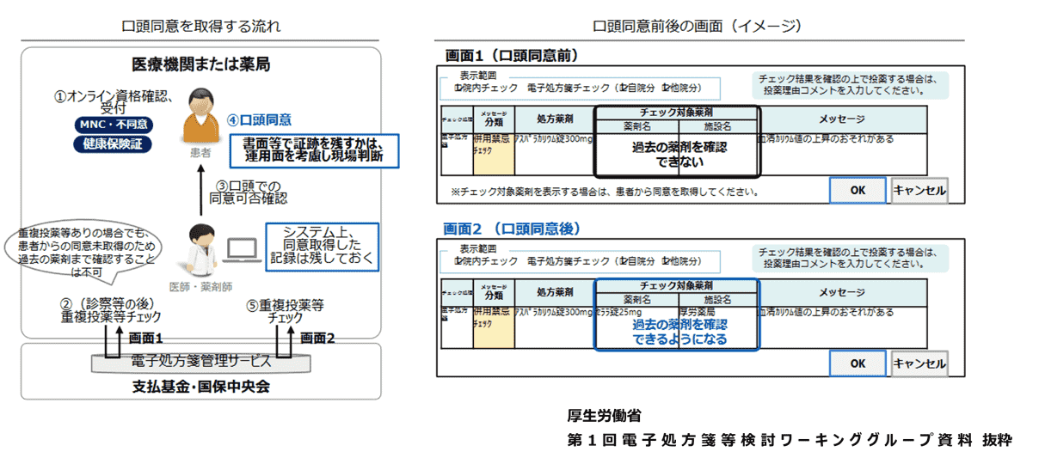Click ③口頭での同意可否確認 text
This screenshot has width=1039, height=464.
[249, 192]
